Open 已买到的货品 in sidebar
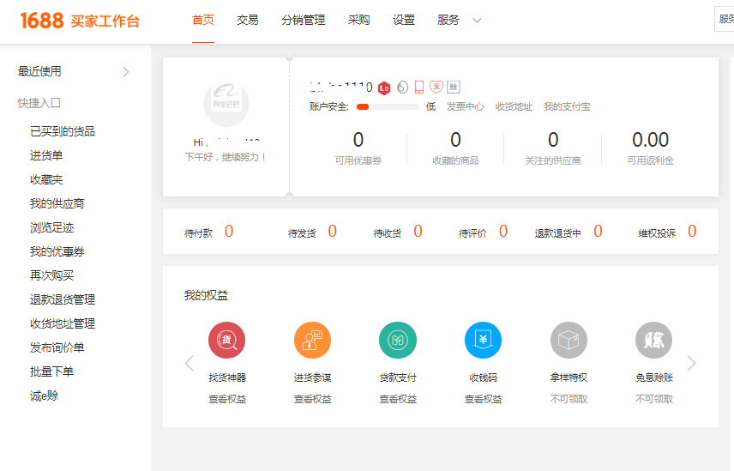The width and height of the screenshot is (734, 471). (x=63, y=131)
